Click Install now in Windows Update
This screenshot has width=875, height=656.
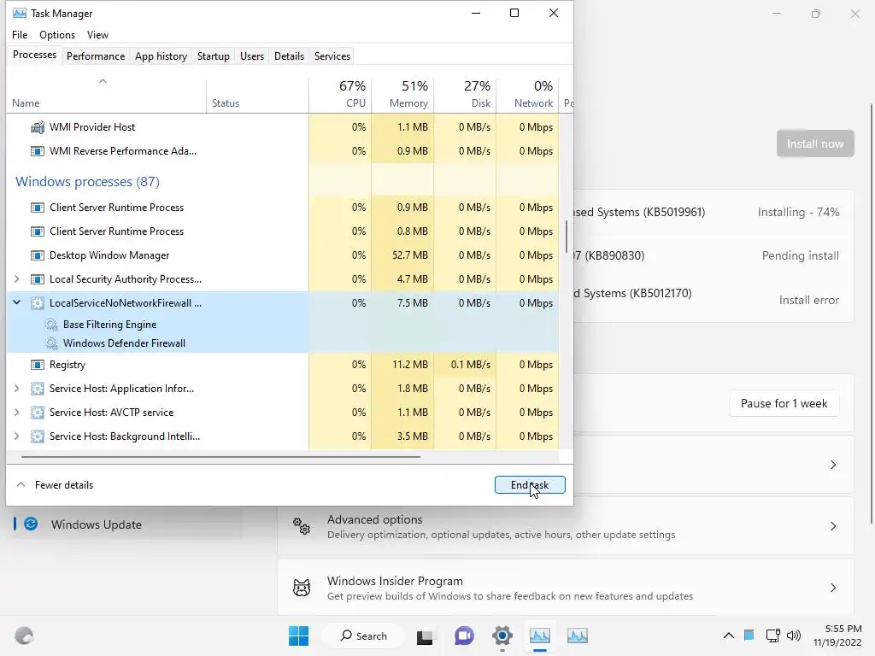(x=814, y=143)
